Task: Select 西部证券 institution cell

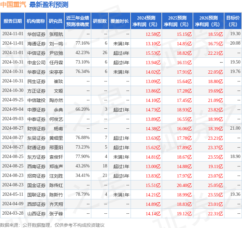Action: (36, 204)
